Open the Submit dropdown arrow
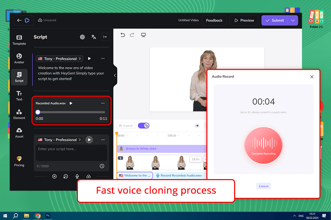The image size is (331, 220). pos(293,20)
